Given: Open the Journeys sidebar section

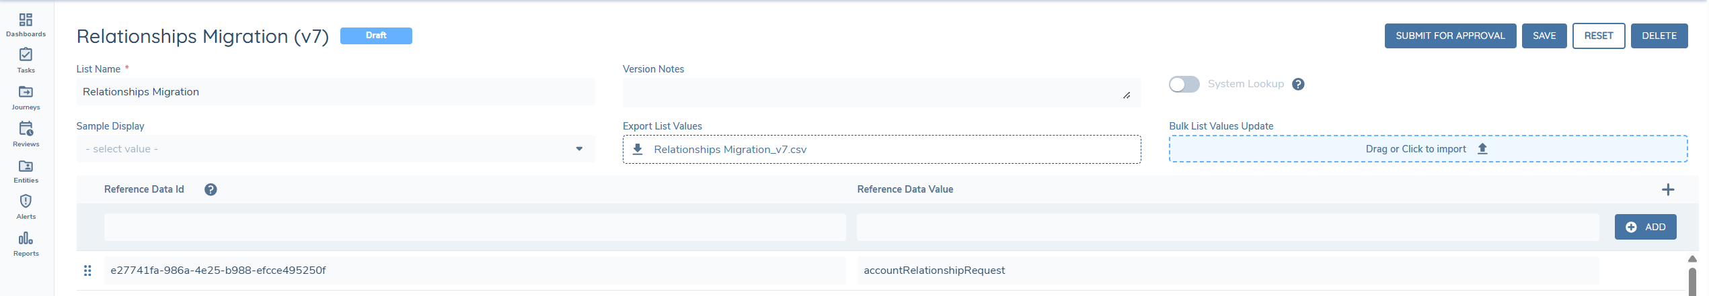Looking at the screenshot, I should (26, 97).
